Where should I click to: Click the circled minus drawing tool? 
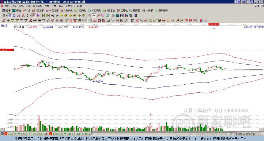click(x=35, y=21)
